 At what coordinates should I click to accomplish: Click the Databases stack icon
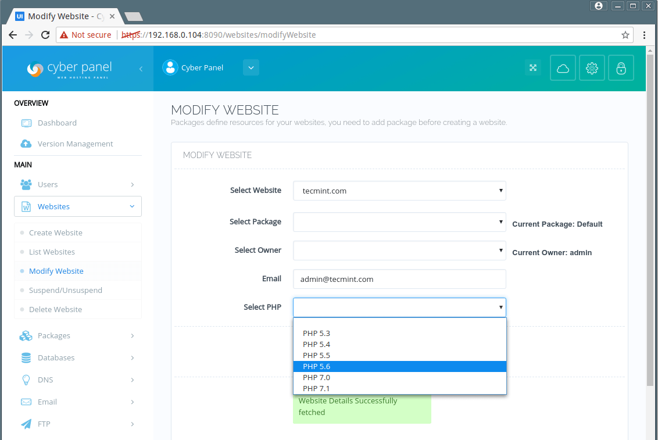[x=26, y=358]
